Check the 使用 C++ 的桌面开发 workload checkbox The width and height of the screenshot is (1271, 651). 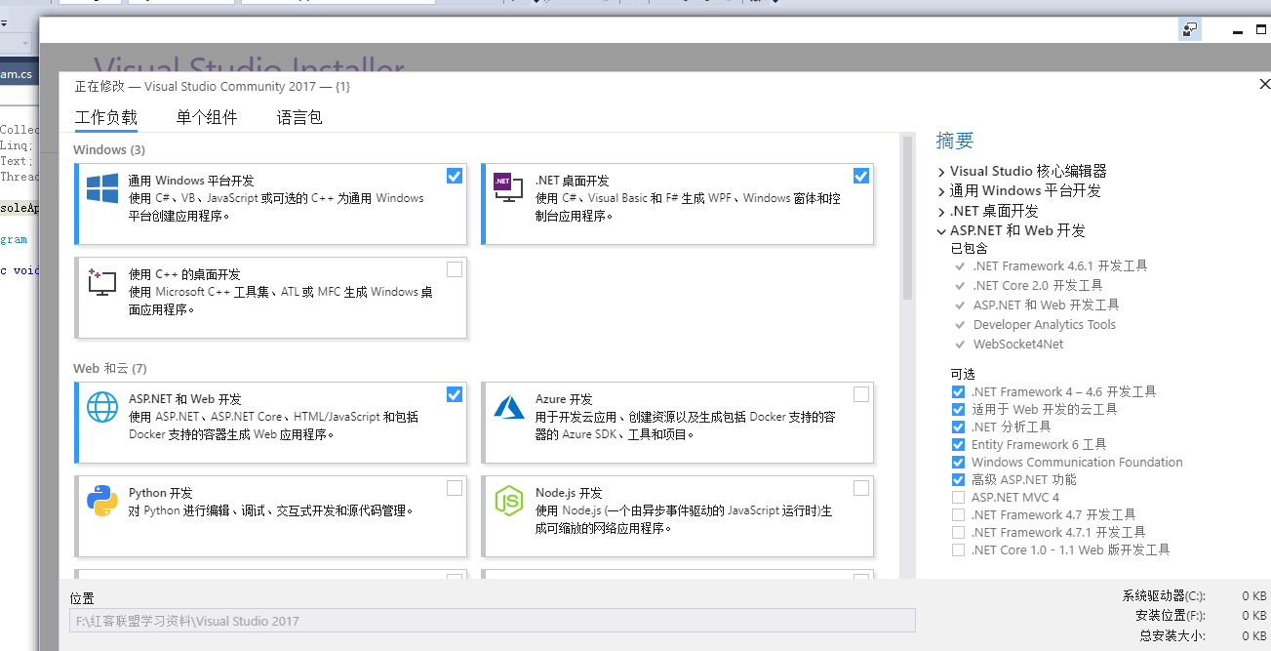click(x=455, y=269)
